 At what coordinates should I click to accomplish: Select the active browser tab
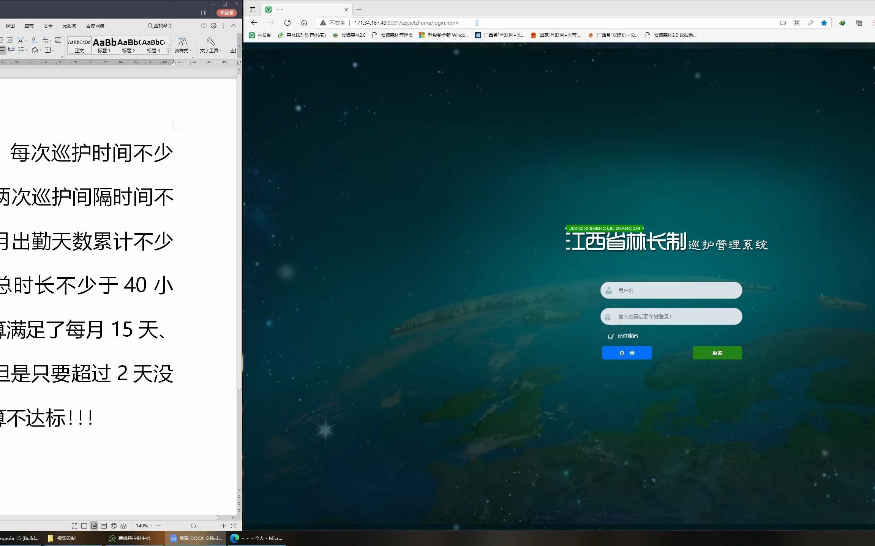pyautogui.click(x=307, y=9)
